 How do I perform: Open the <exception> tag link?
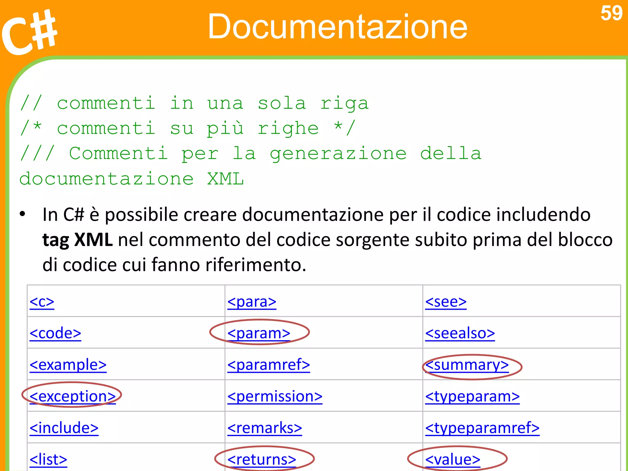point(73,396)
